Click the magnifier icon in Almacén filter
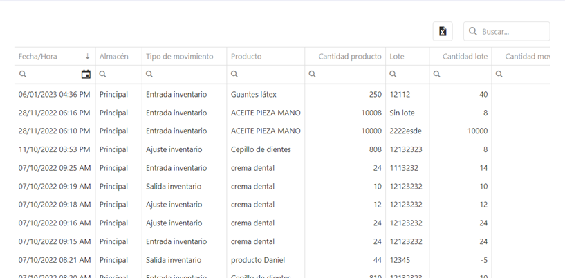 tap(103, 74)
